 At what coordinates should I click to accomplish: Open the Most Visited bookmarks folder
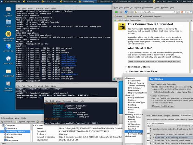click(x=132, y=16)
